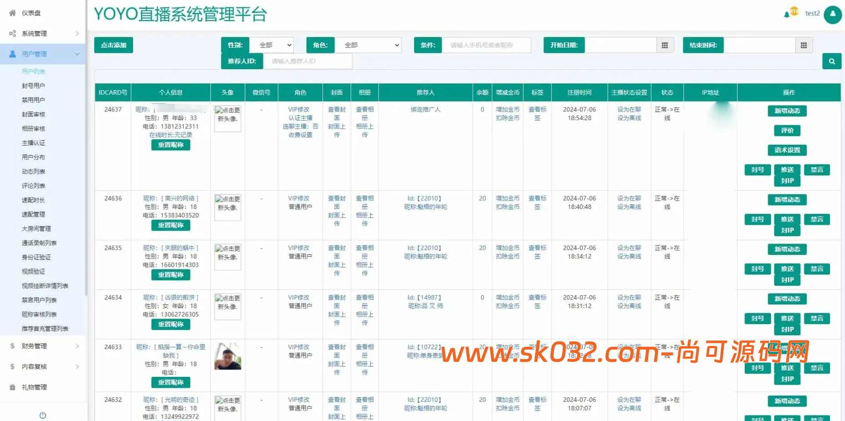This screenshot has width=845, height=421.
Task: Click the 推荐人ID input field
Action: click(x=307, y=61)
